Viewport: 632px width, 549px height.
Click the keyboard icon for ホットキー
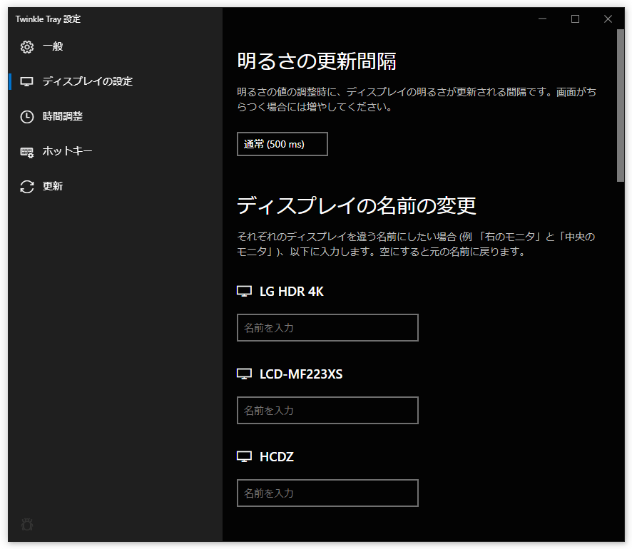coord(27,152)
